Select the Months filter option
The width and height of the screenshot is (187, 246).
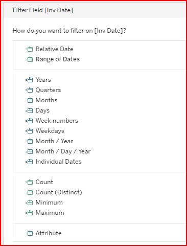point(46,100)
